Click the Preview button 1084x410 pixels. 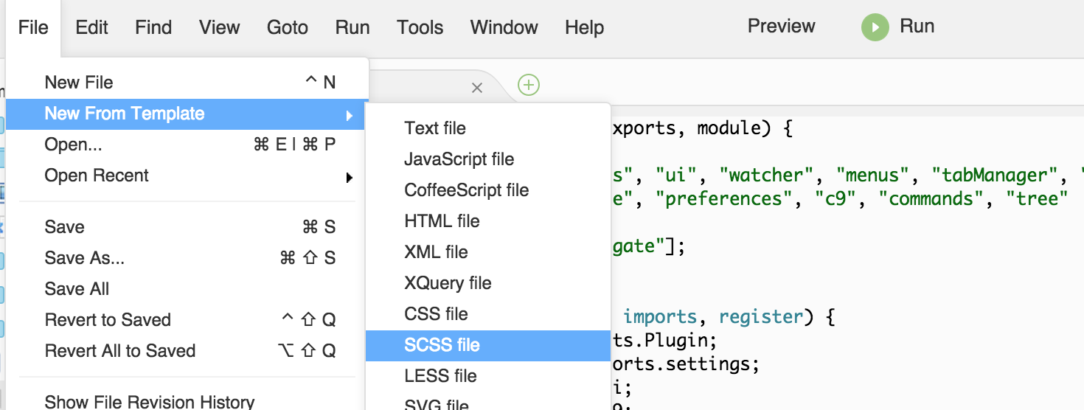click(782, 26)
